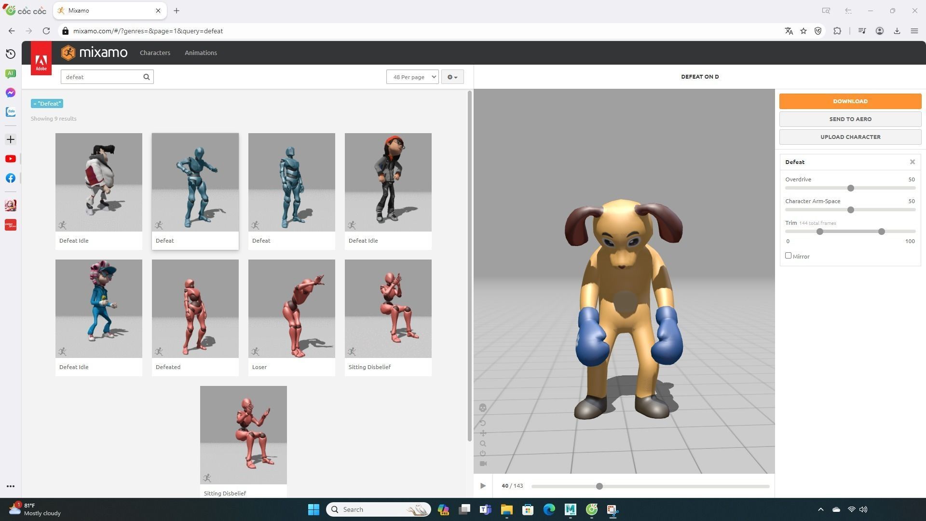The height and width of the screenshot is (521, 926).
Task: Click the volume speaker icon in system tray
Action: point(863,509)
